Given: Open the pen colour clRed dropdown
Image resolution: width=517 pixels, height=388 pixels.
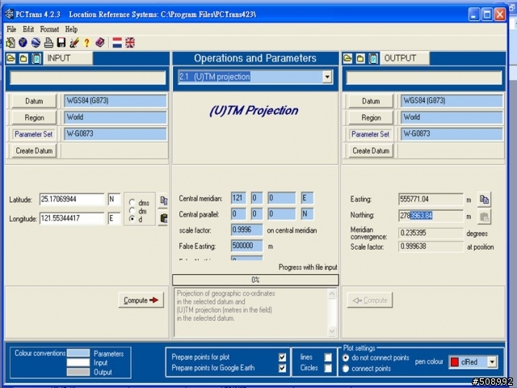Looking at the screenshot, I should 492,362.
